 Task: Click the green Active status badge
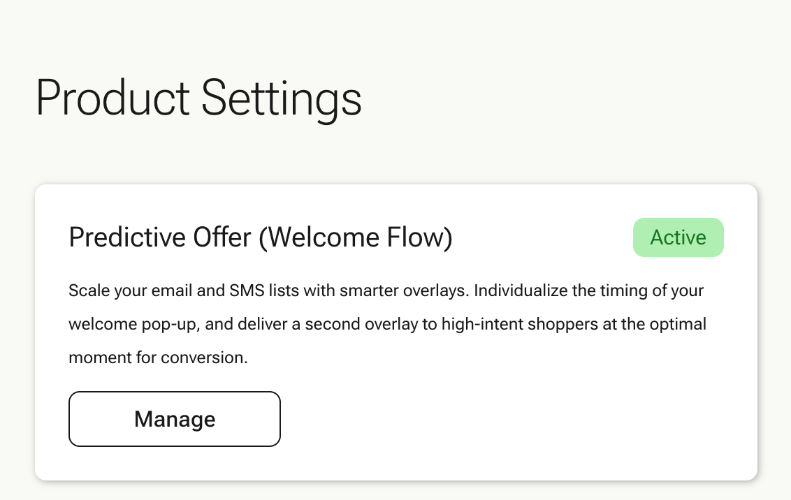(x=678, y=237)
